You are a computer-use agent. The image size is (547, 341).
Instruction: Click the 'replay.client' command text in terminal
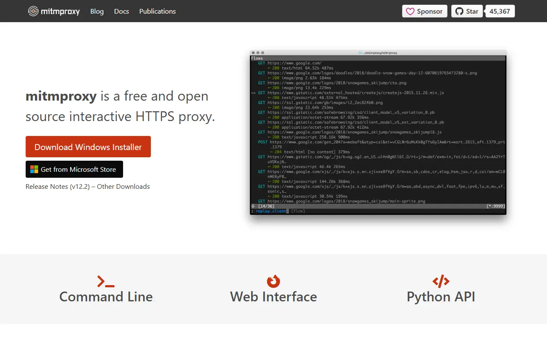coord(271,211)
